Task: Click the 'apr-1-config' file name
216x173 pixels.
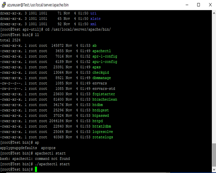Action: [105, 56]
